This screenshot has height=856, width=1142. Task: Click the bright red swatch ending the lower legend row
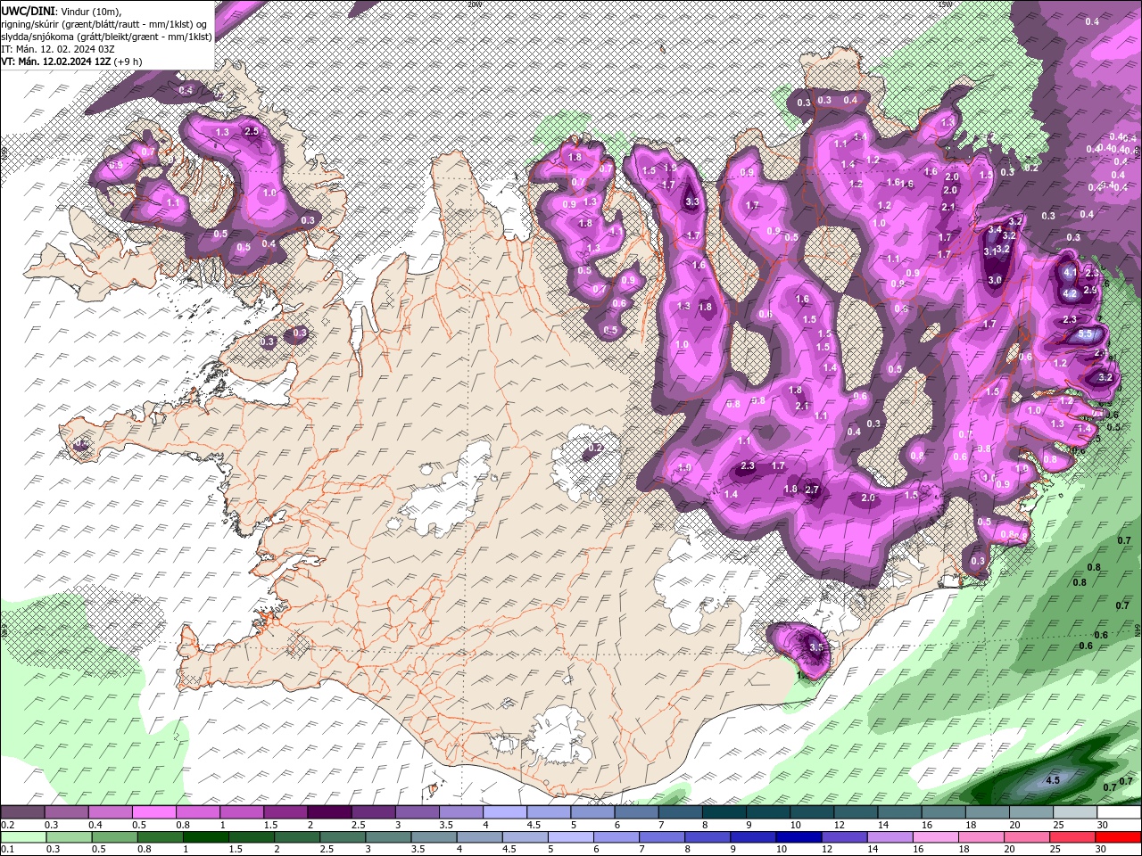(x=1118, y=837)
